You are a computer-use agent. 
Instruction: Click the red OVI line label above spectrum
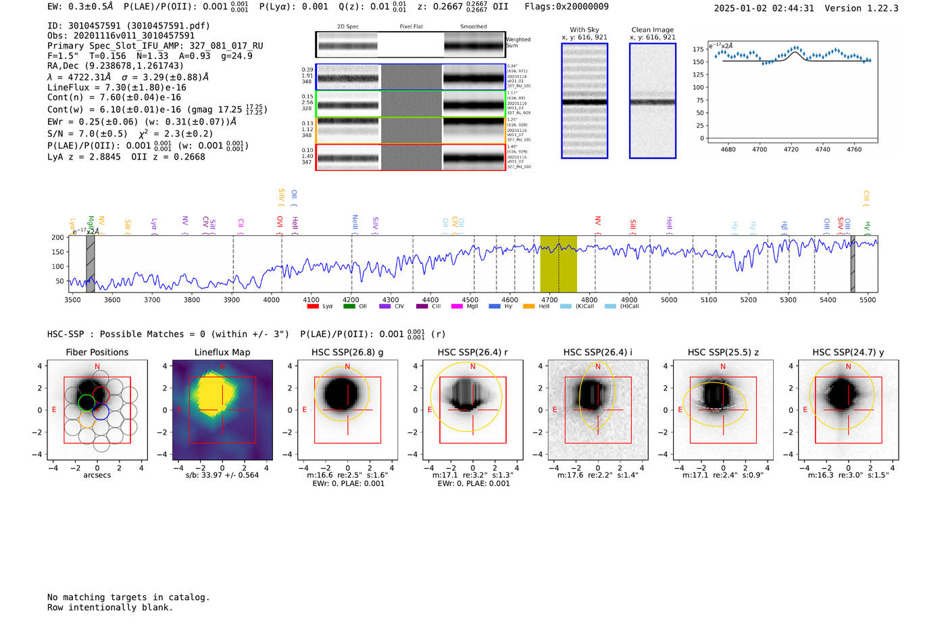tap(279, 224)
